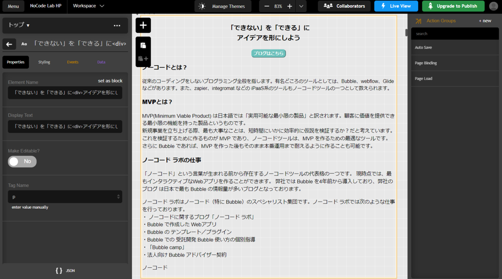Open the Collaborators panel
This screenshot has height=279, width=502.
[344, 6]
